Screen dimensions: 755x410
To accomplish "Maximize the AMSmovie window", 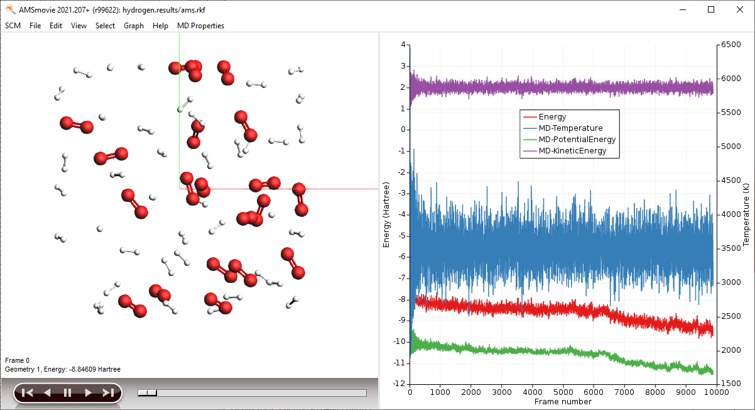I will [710, 9].
